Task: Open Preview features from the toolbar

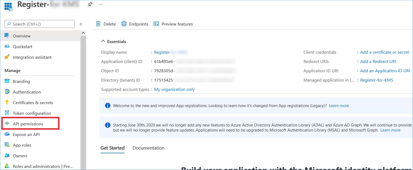Action: pyautogui.click(x=173, y=24)
